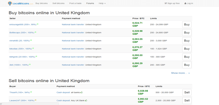Click price 5,993.52 GBP
Viewport: 219px width, 105px height.
point(143,100)
